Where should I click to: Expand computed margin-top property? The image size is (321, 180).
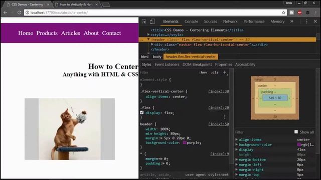click(237, 174)
